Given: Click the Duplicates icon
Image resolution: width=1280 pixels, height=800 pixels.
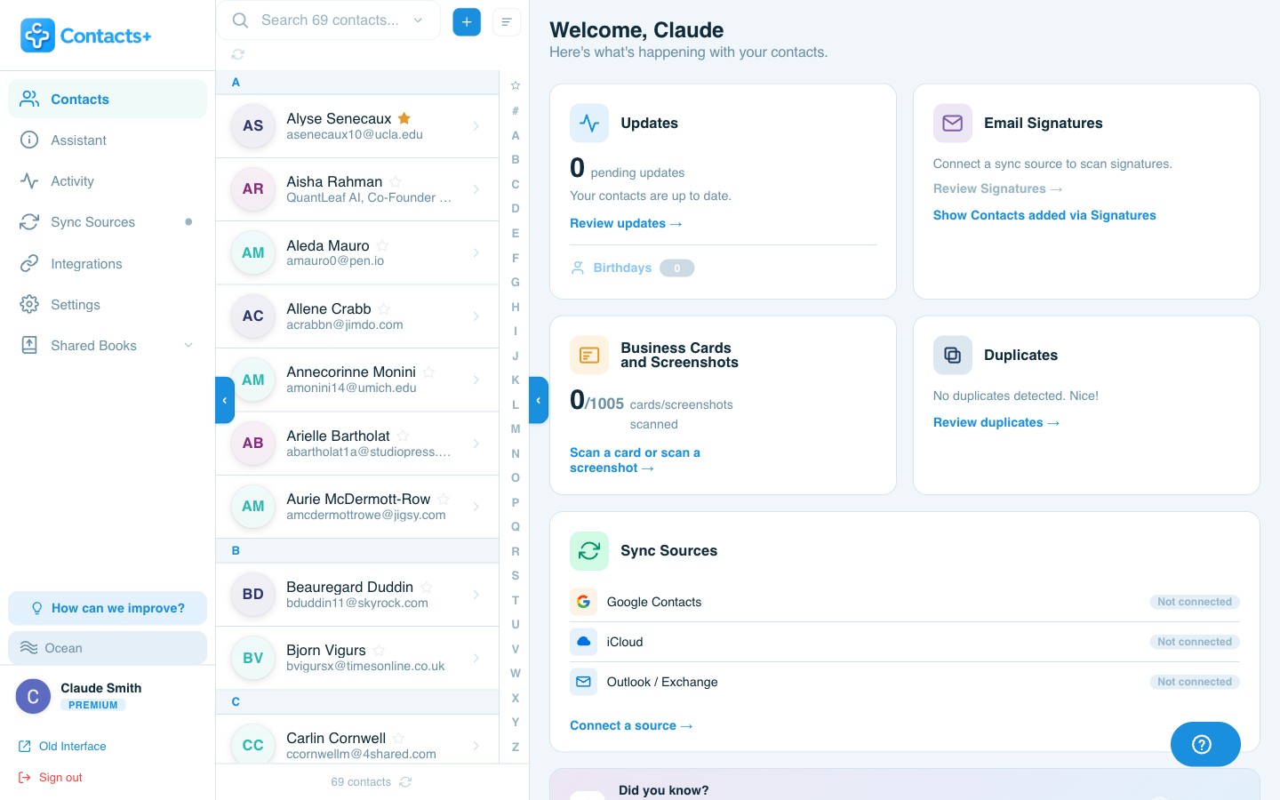Looking at the screenshot, I should point(952,356).
